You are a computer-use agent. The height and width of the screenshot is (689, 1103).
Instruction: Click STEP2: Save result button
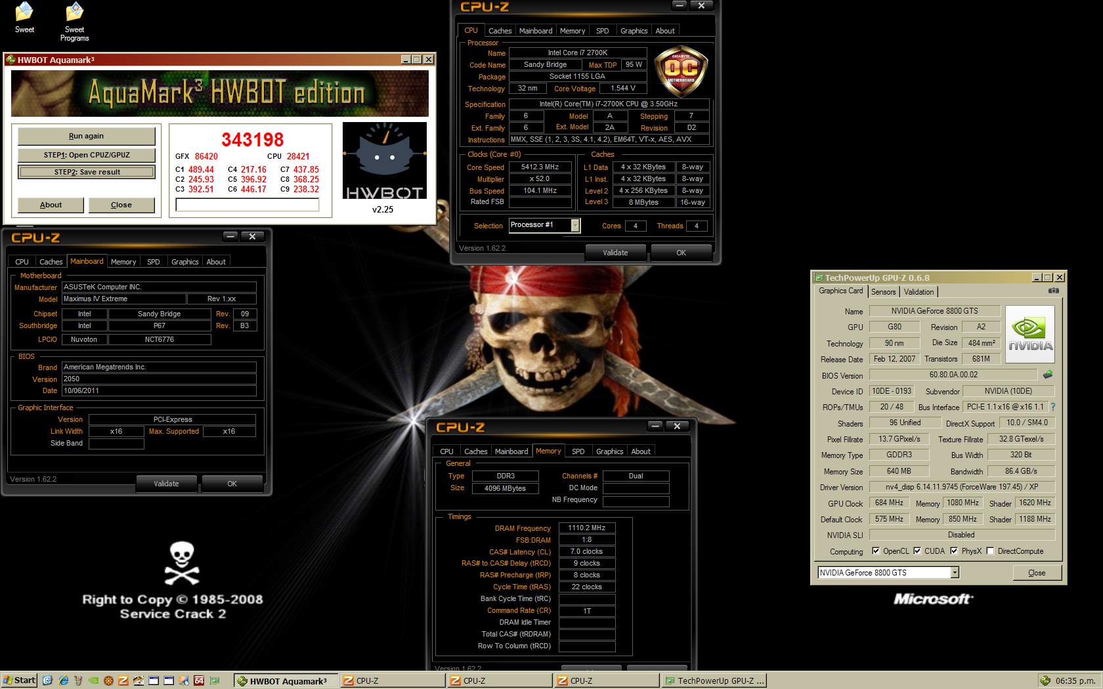pos(87,172)
